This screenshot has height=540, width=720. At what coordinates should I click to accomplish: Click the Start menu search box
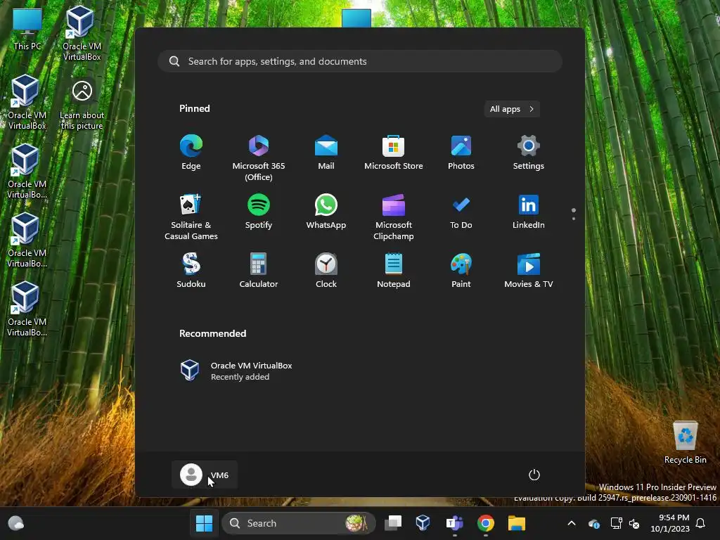360,61
